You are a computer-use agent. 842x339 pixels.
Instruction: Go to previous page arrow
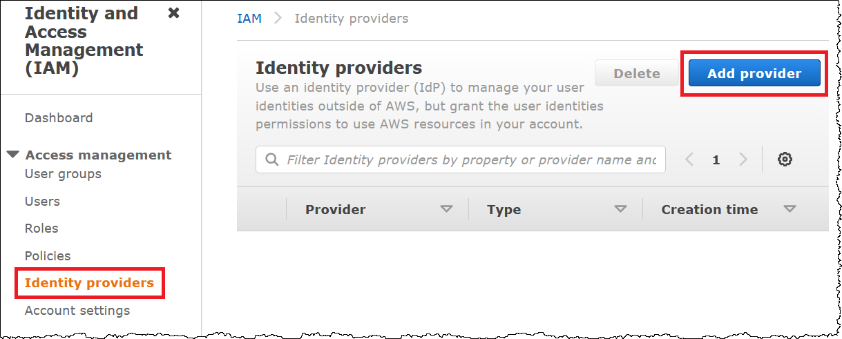pyautogui.click(x=689, y=159)
